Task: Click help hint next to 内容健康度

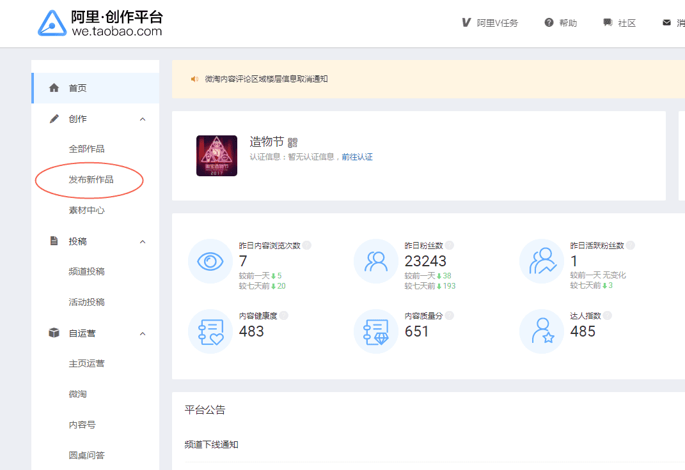Action: (284, 315)
